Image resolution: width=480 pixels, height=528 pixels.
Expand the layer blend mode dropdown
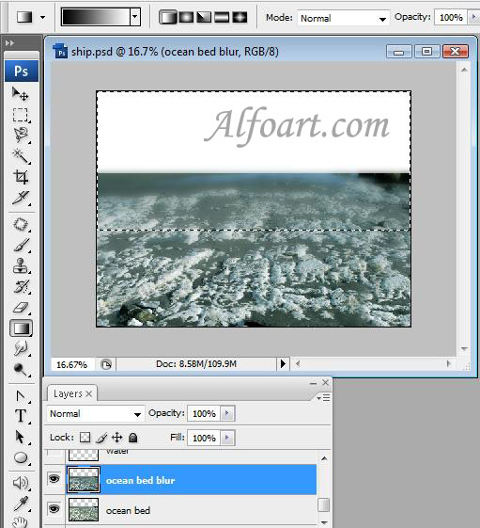coord(96,413)
